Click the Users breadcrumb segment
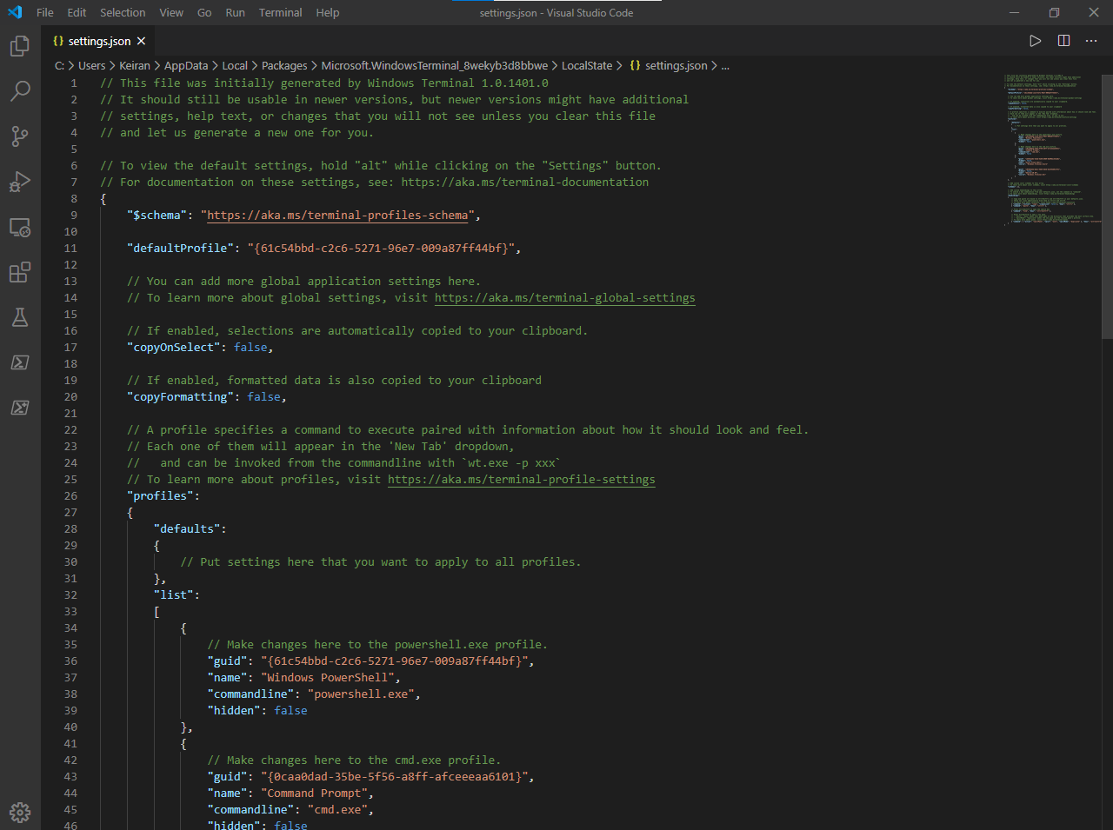 [92, 65]
